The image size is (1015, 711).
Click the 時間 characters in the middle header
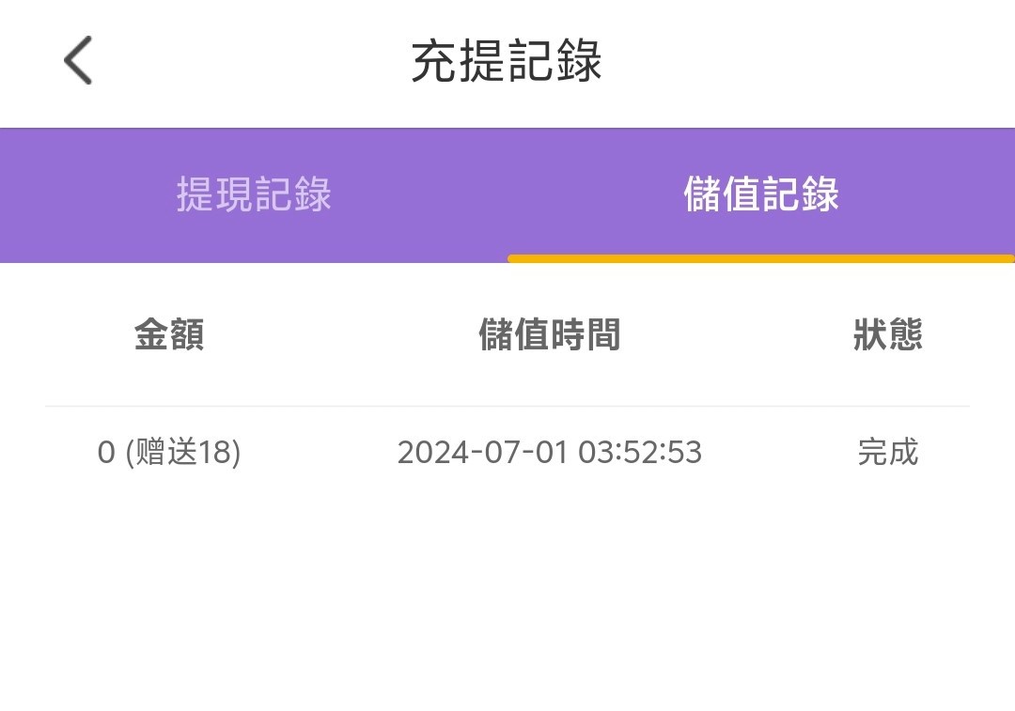click(x=585, y=334)
